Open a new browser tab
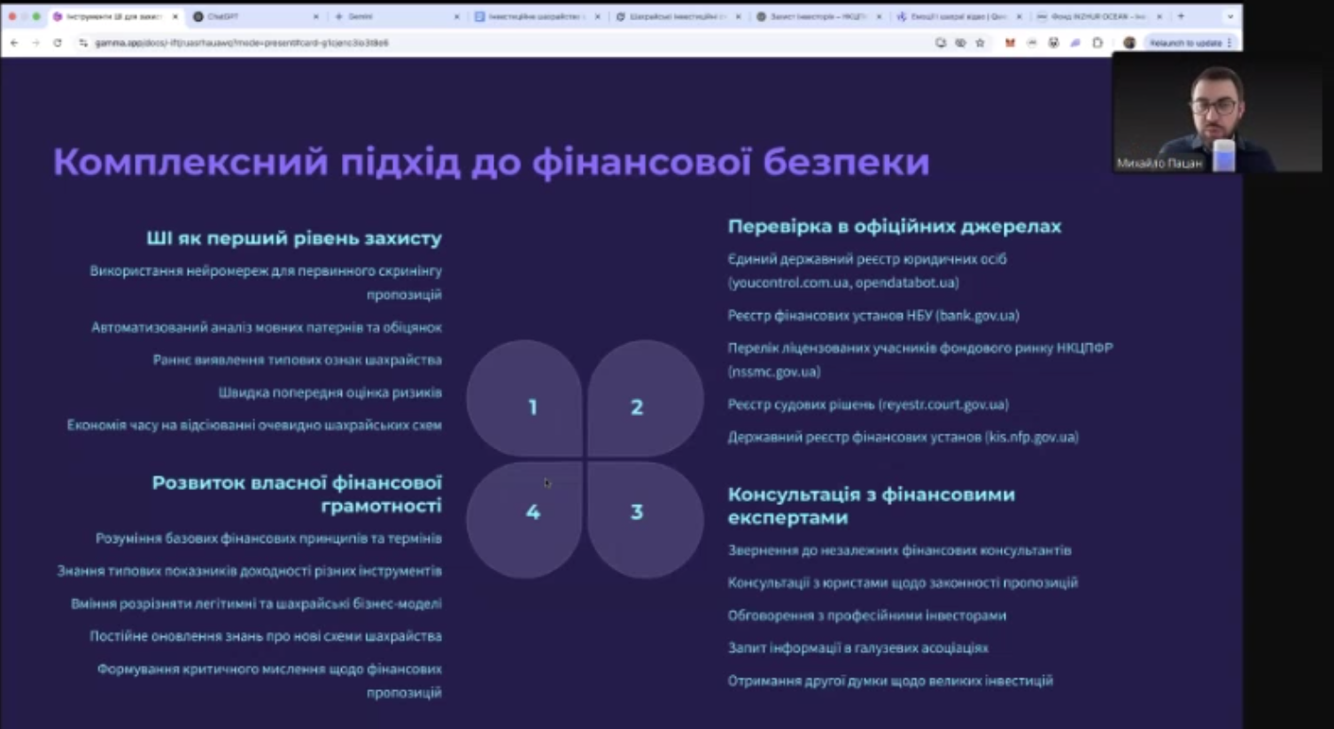 coord(1181,16)
